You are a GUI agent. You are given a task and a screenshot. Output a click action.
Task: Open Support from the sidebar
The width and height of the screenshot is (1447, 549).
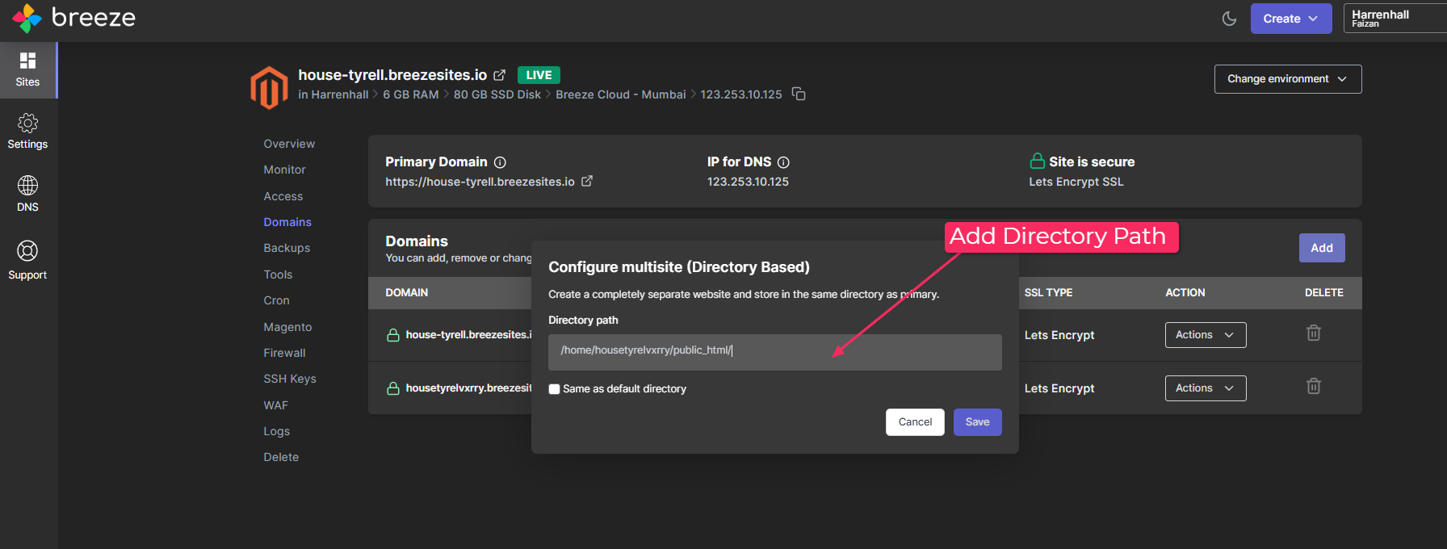(x=28, y=260)
